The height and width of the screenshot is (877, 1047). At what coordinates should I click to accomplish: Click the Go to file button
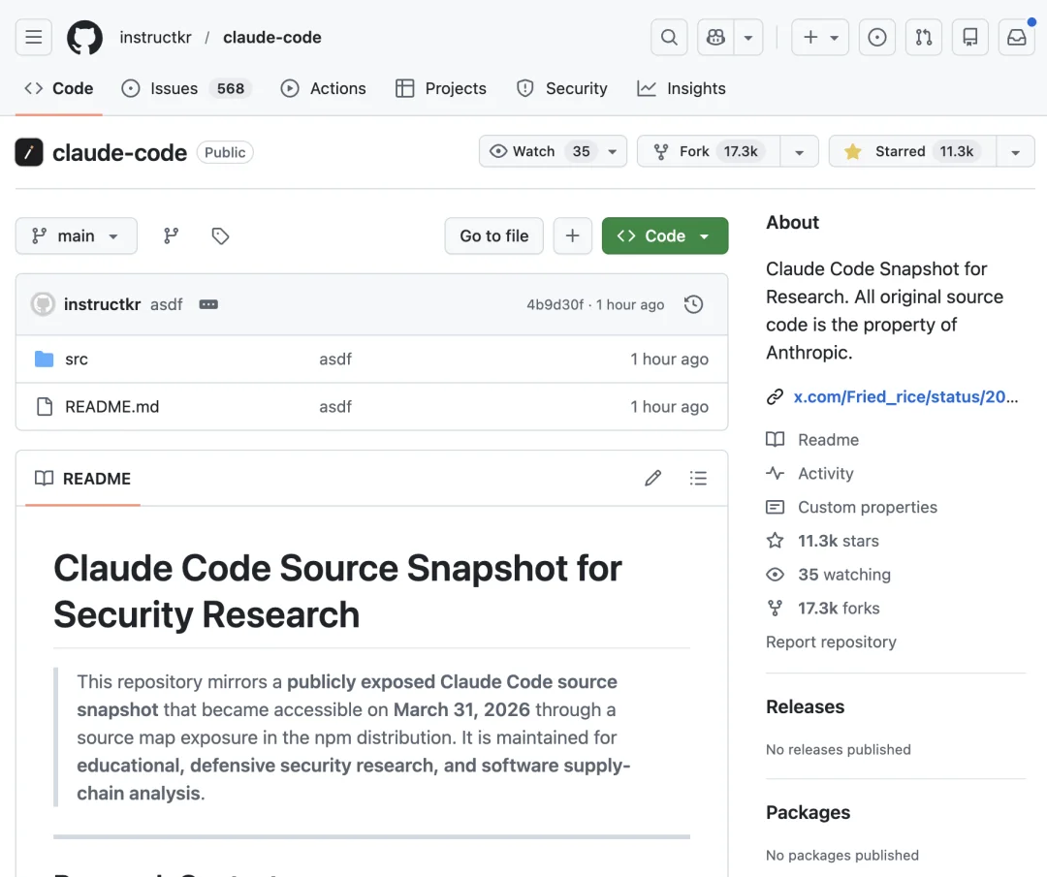493,235
